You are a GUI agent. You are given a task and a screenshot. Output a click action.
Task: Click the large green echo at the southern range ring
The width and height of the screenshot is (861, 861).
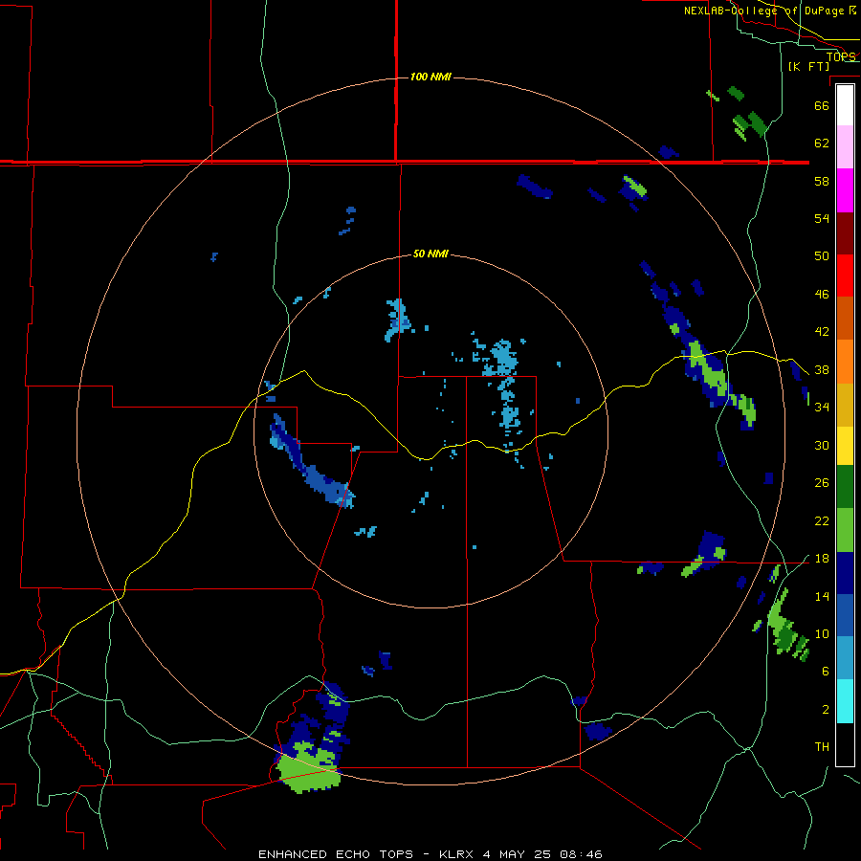pos(307,768)
